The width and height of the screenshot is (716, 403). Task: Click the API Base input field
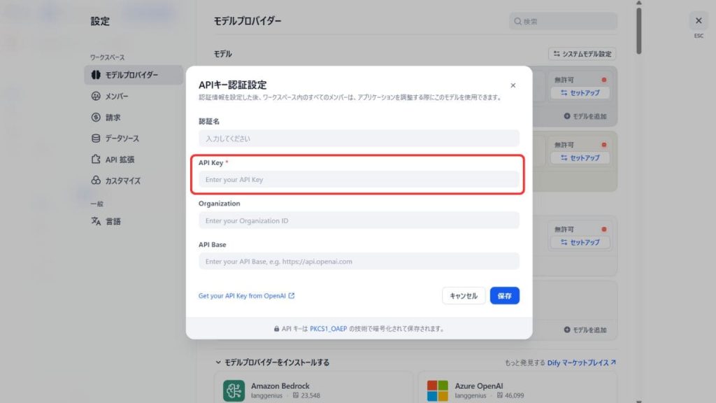coord(359,262)
